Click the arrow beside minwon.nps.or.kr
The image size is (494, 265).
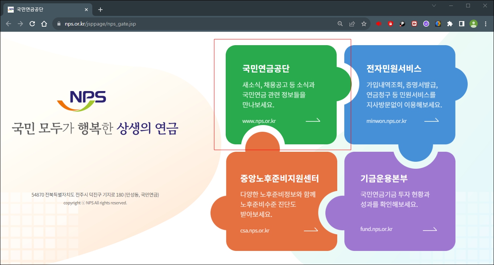tap(431, 120)
